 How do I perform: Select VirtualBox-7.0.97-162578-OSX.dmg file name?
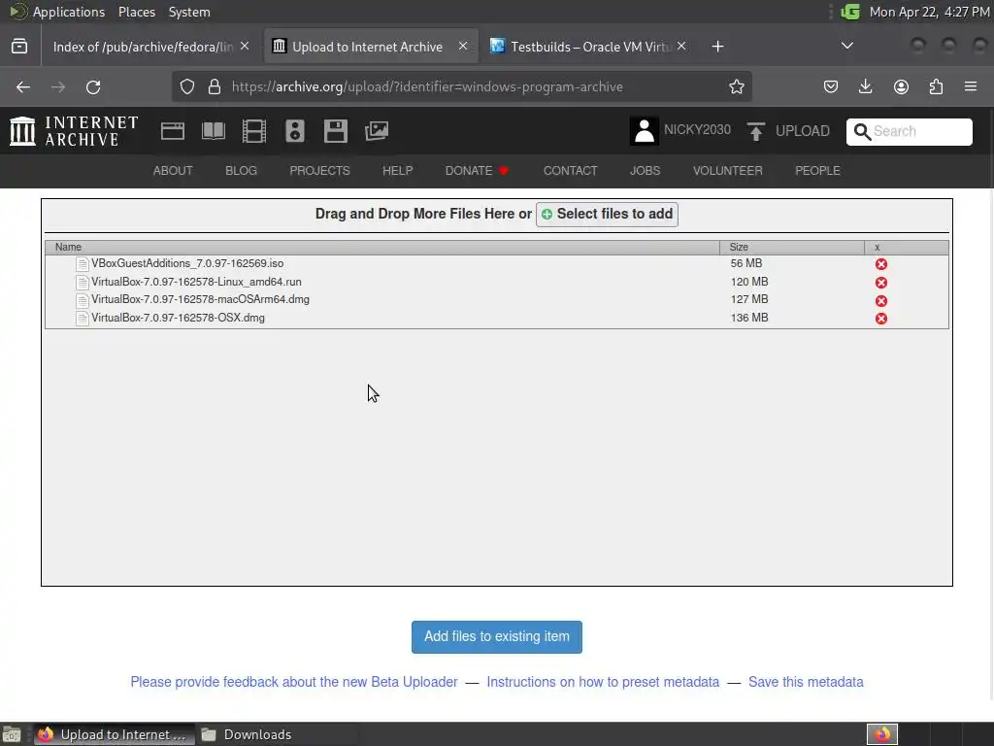pyautogui.click(x=179, y=318)
